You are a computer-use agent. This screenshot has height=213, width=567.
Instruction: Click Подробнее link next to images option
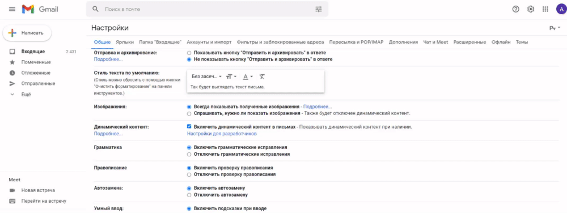click(x=318, y=107)
